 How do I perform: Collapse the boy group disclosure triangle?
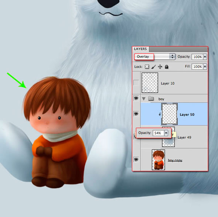(144, 99)
